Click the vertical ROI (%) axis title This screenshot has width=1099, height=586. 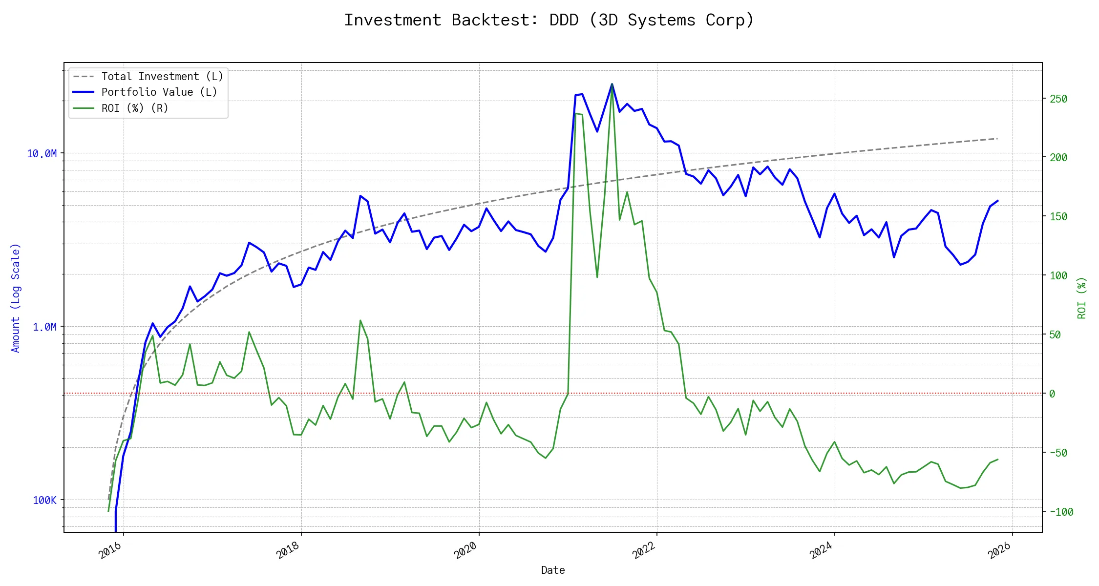coord(1082,298)
